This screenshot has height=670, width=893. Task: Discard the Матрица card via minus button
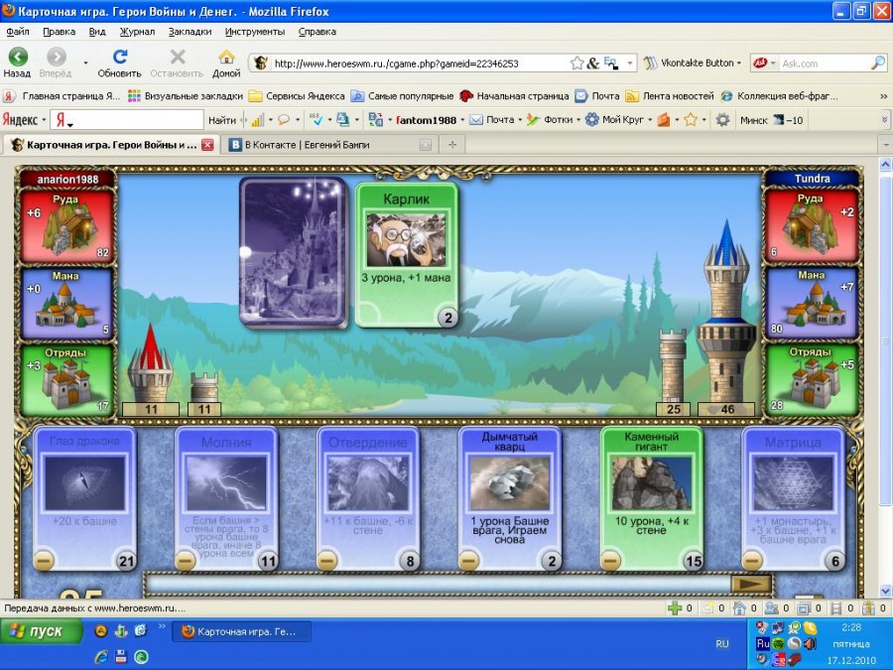754,562
